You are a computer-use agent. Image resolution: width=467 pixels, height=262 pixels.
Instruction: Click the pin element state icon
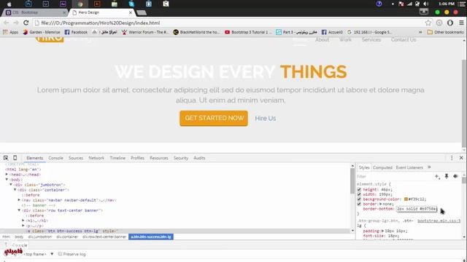tap(447, 176)
